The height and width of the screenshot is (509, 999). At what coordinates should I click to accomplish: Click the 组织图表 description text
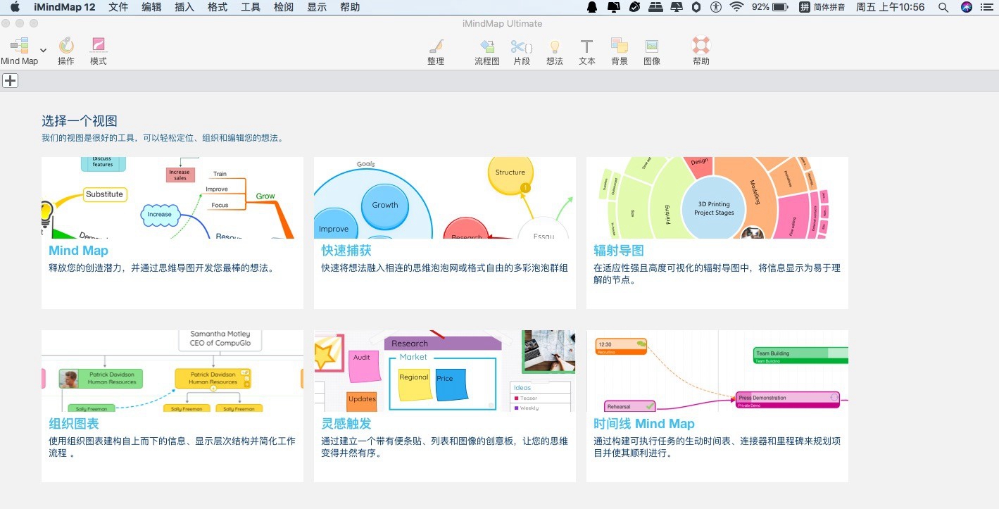pos(172,447)
